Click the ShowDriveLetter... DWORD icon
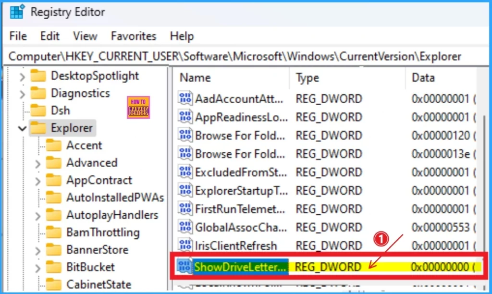 click(184, 267)
